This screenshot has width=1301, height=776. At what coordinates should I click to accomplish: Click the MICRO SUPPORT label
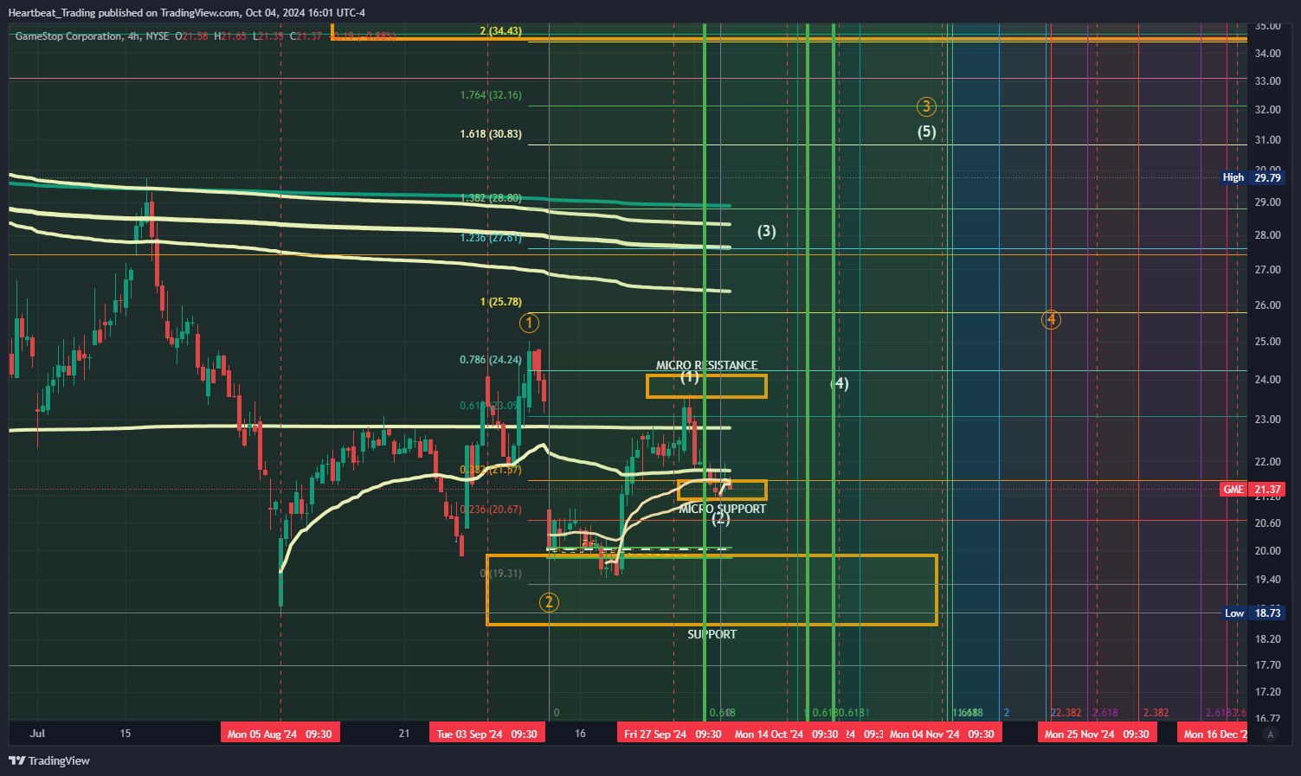(x=723, y=509)
